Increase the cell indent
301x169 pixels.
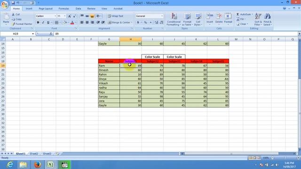coord(103,23)
